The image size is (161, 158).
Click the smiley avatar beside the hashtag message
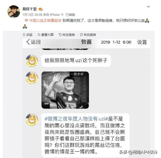click(x=32, y=120)
